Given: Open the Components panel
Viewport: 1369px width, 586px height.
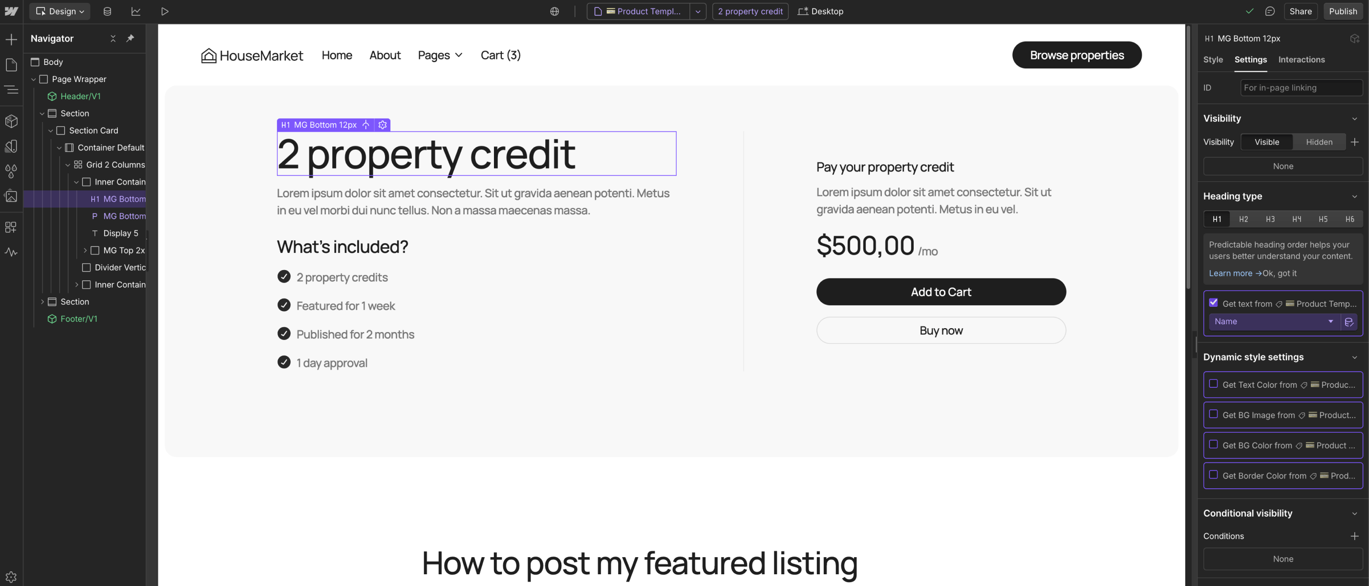Looking at the screenshot, I should (12, 121).
